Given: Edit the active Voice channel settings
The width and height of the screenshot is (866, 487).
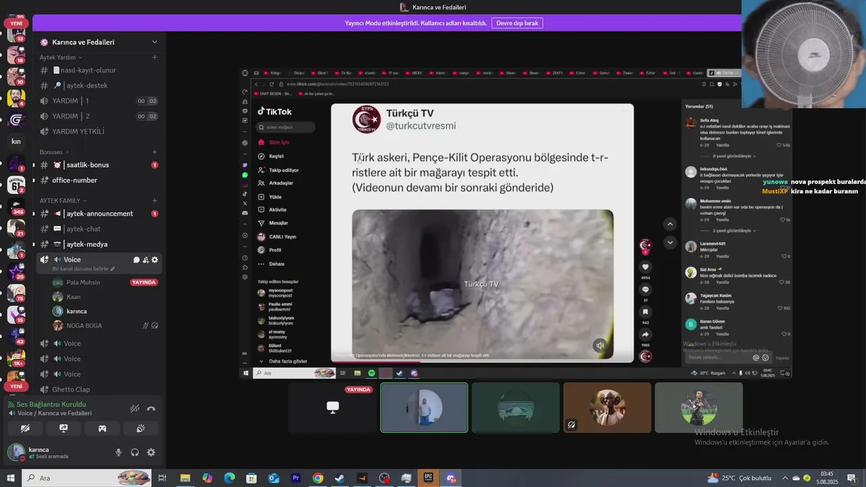Looking at the screenshot, I should pyautogui.click(x=155, y=260).
